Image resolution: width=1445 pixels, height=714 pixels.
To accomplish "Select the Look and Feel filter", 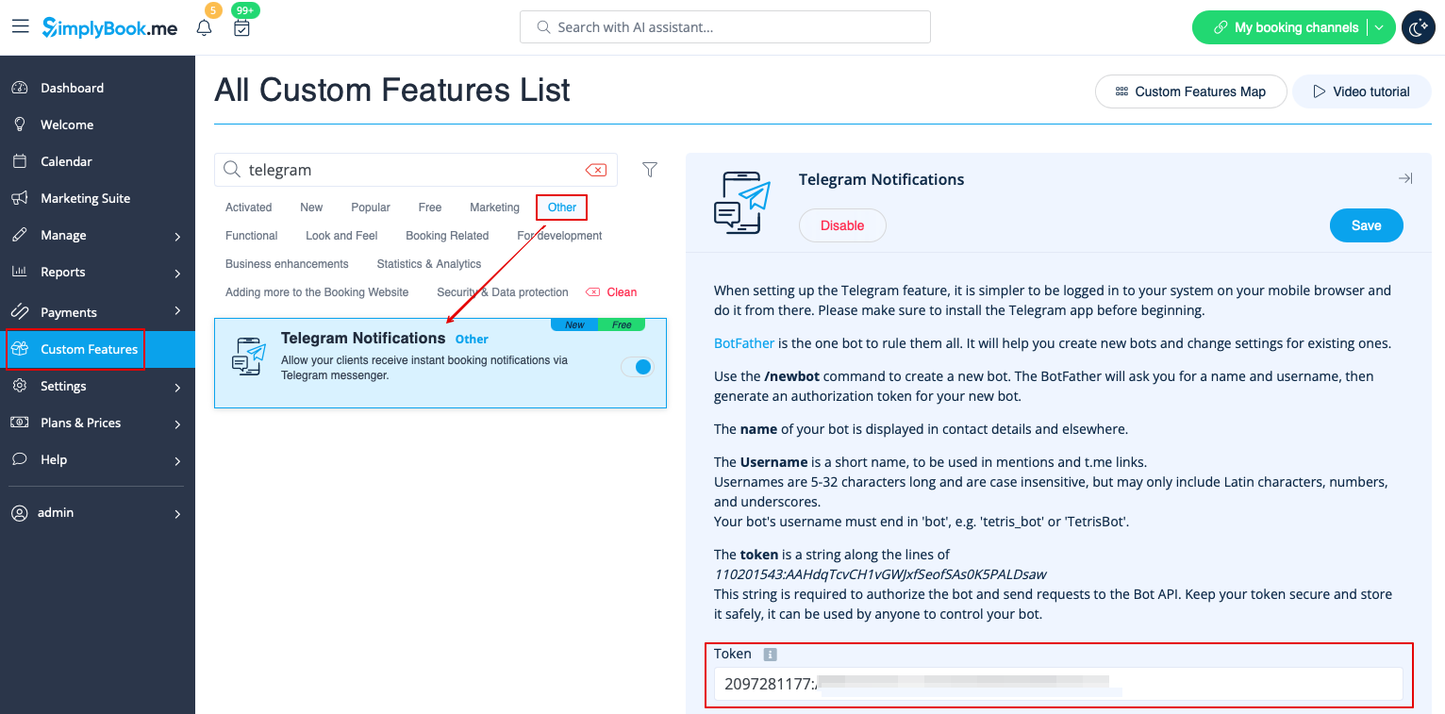I will (x=341, y=236).
